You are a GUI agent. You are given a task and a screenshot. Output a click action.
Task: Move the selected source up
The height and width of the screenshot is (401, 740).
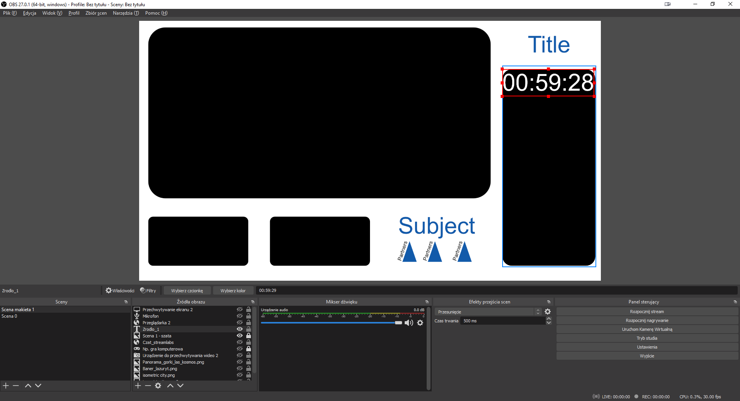(x=170, y=386)
